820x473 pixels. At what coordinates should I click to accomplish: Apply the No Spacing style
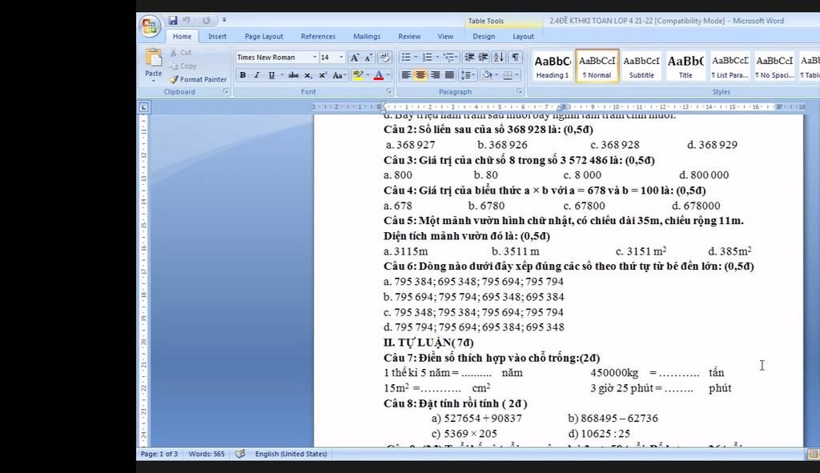pos(774,66)
